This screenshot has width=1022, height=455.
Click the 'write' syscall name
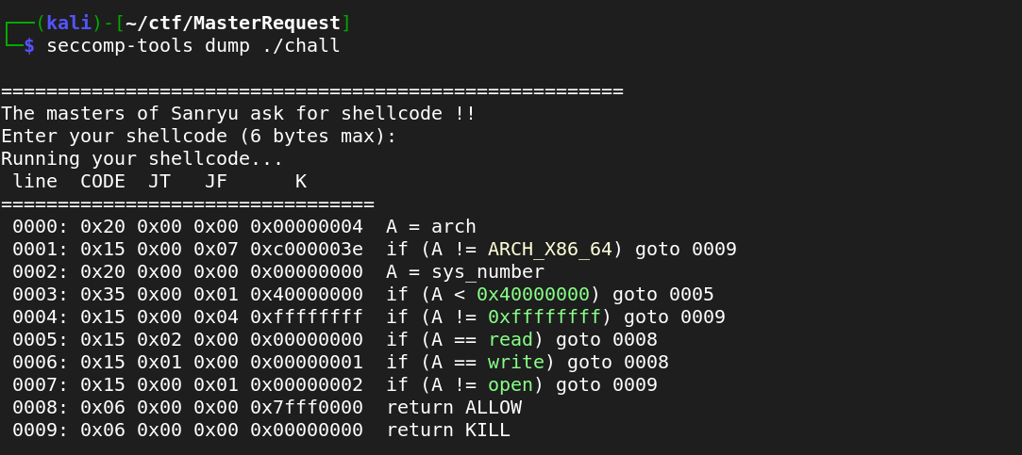click(516, 363)
